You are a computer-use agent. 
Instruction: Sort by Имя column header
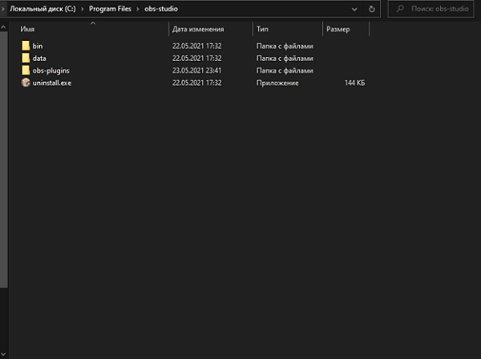click(27, 29)
